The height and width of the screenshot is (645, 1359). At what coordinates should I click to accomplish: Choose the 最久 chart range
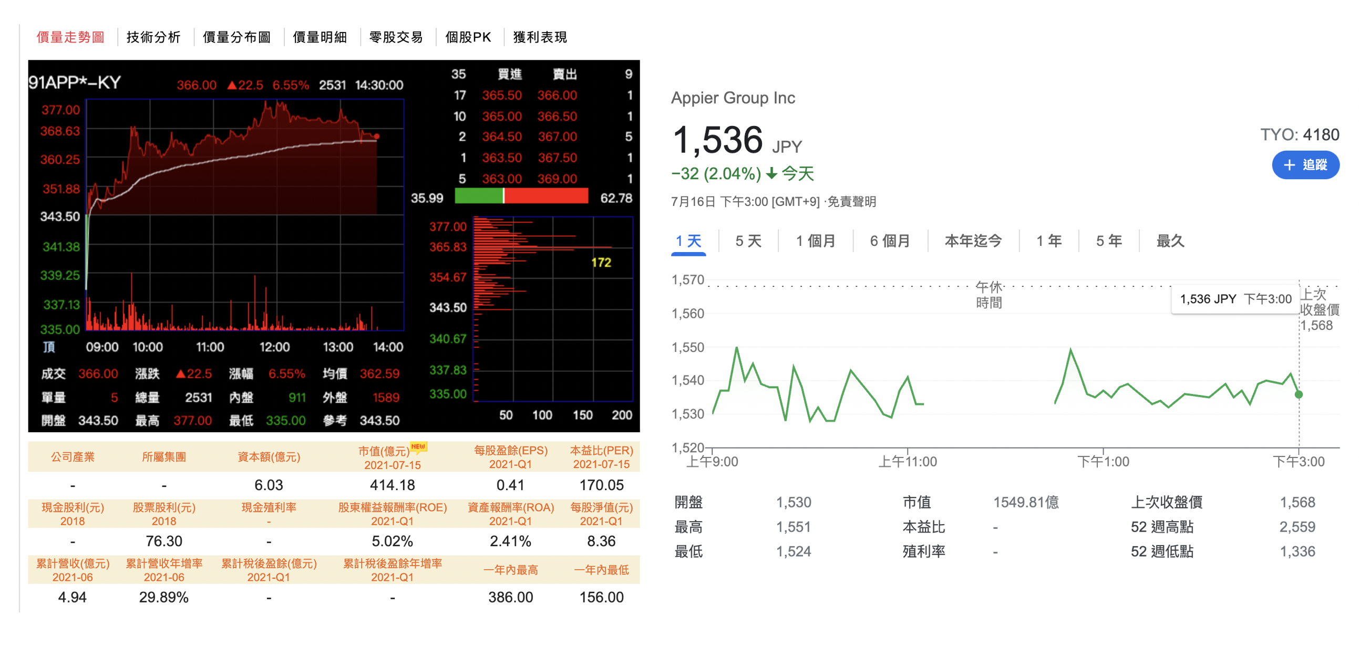pos(1170,242)
